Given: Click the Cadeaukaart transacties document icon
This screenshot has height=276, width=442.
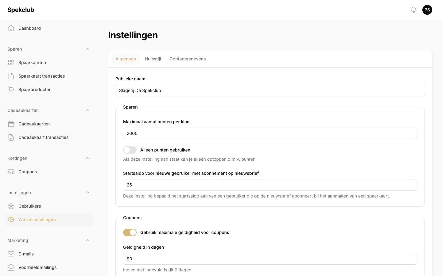Looking at the screenshot, I should 11,137.
